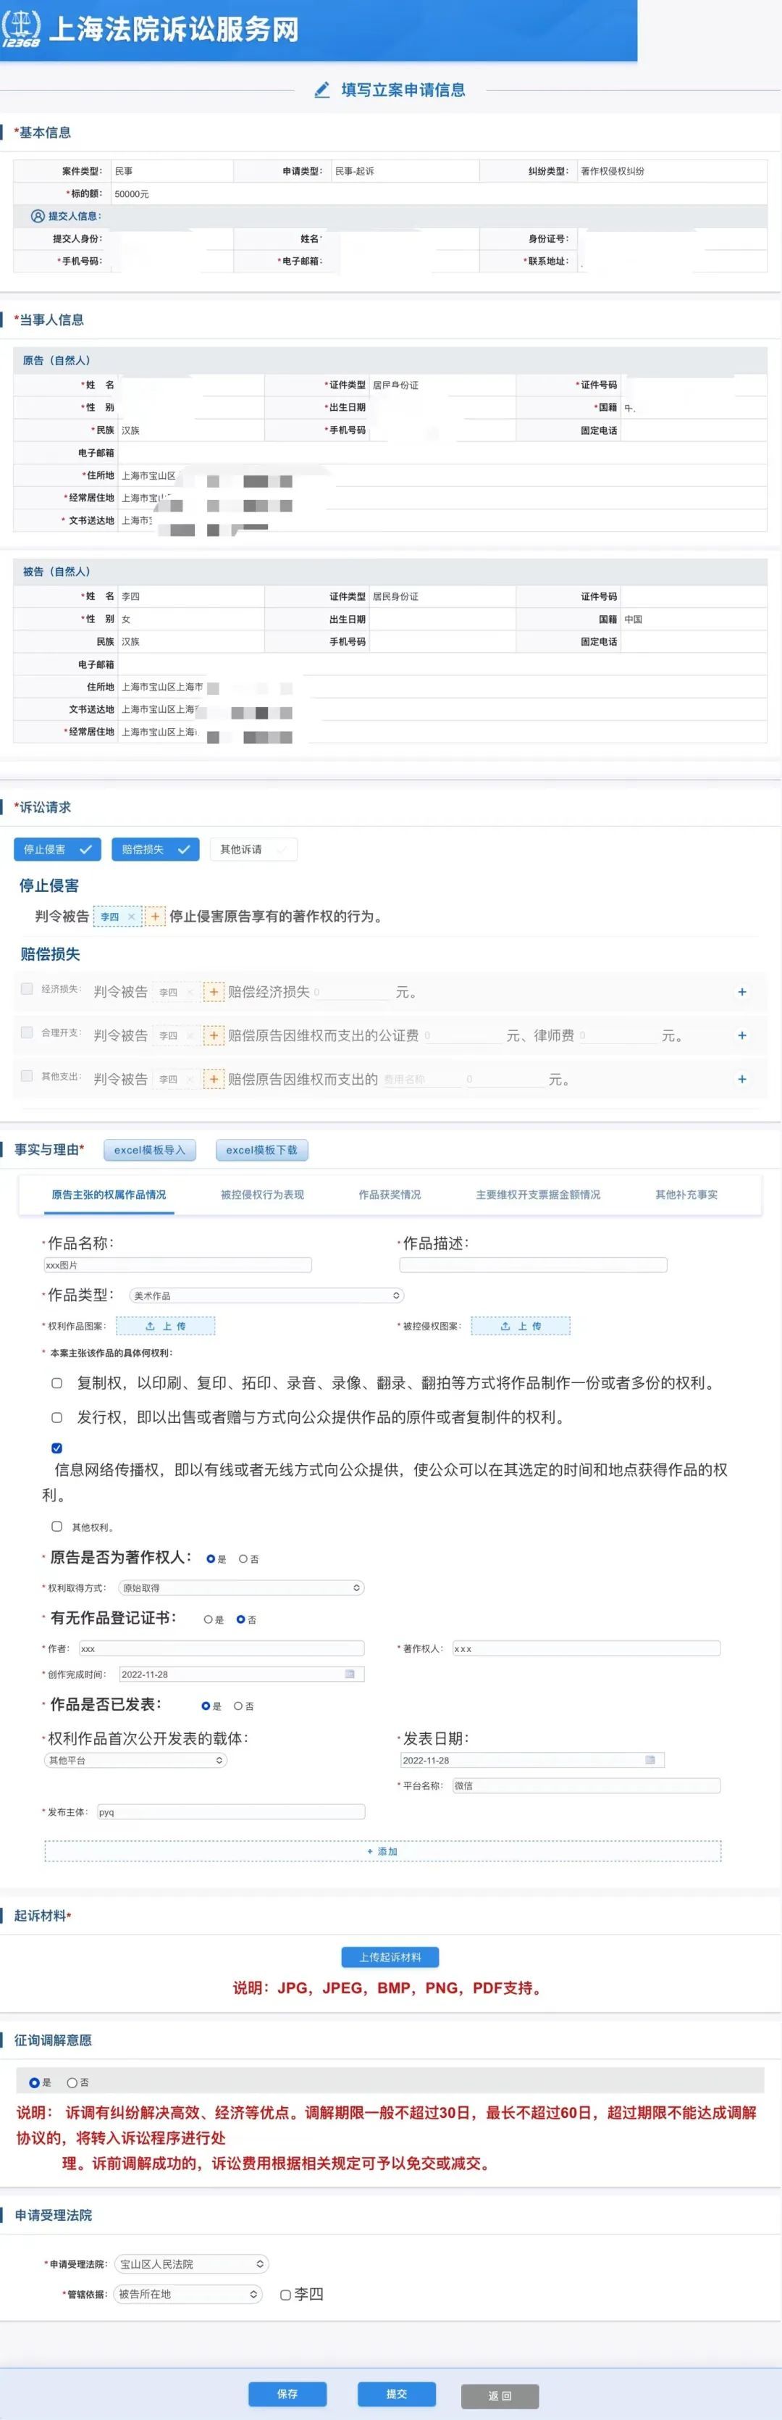This screenshot has width=782, height=2420.
Task: Click the 50000元 claim amount value
Action: click(132, 194)
